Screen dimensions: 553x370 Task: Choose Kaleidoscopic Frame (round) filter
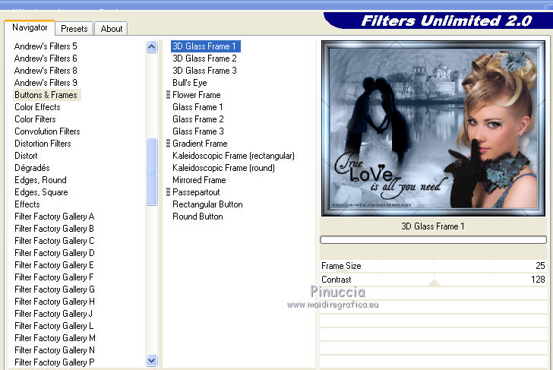pyautogui.click(x=223, y=168)
